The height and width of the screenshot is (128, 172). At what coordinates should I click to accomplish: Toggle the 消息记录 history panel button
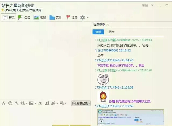tap(81, 103)
